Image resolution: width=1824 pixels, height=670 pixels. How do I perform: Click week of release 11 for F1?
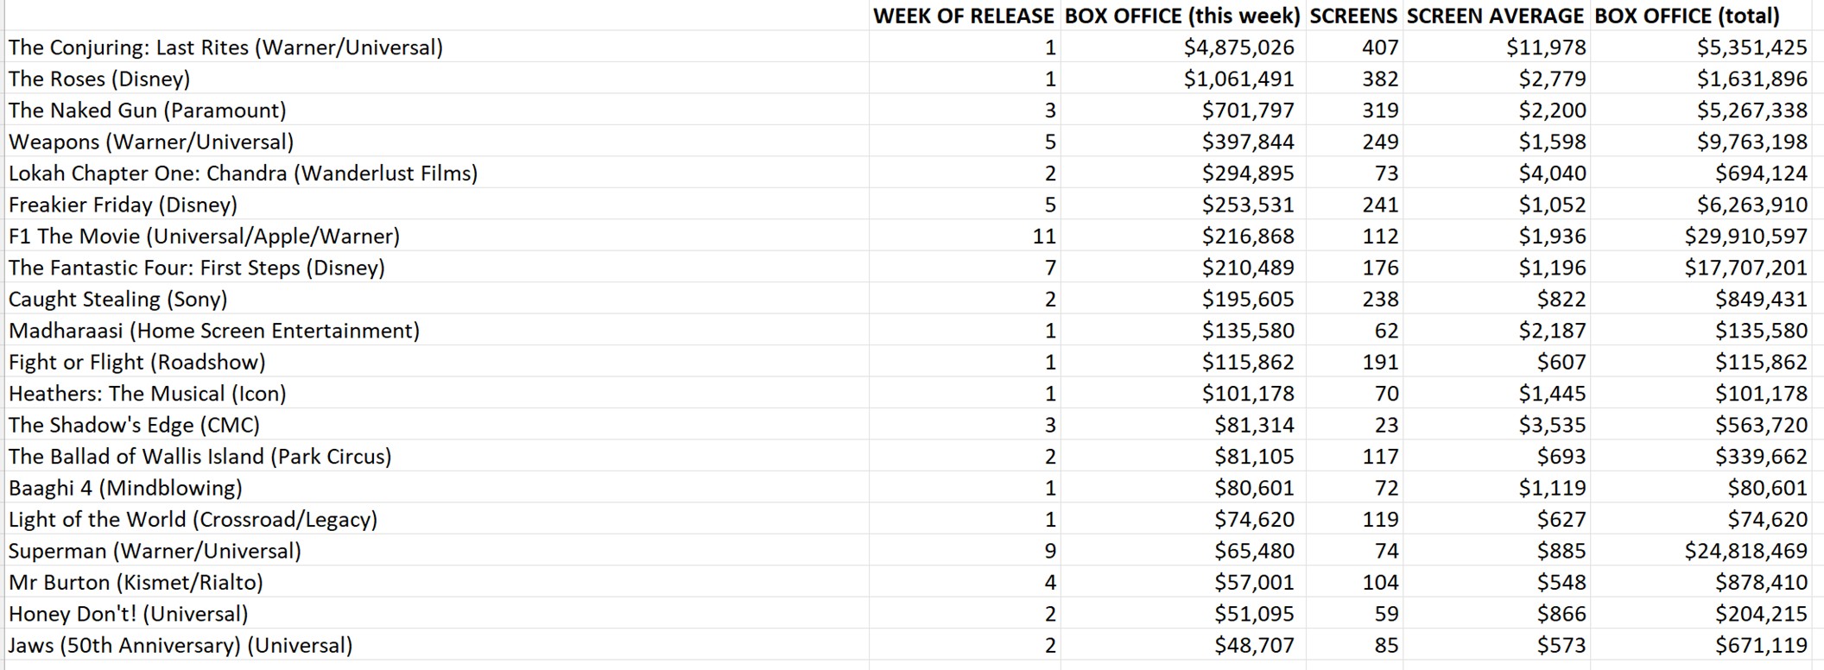(x=1044, y=236)
